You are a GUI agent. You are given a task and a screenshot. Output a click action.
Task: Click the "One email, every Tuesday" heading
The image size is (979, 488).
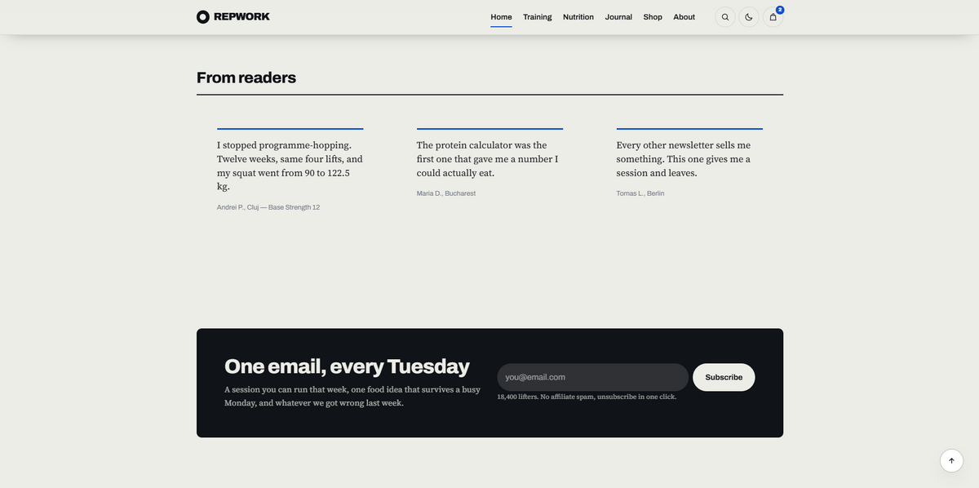tap(347, 366)
